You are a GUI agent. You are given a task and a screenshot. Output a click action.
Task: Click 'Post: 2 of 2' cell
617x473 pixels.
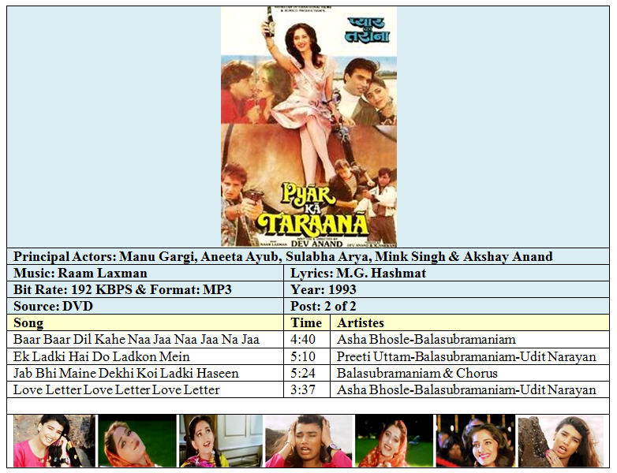pyautogui.click(x=447, y=306)
